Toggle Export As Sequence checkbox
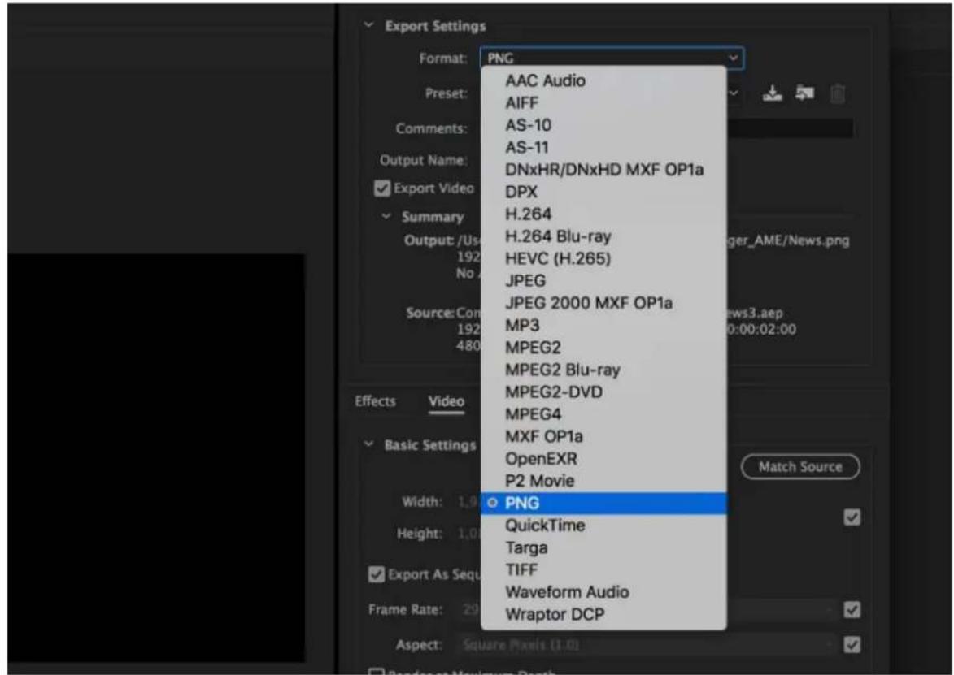Viewport: 954px width, 675px height. pos(376,574)
